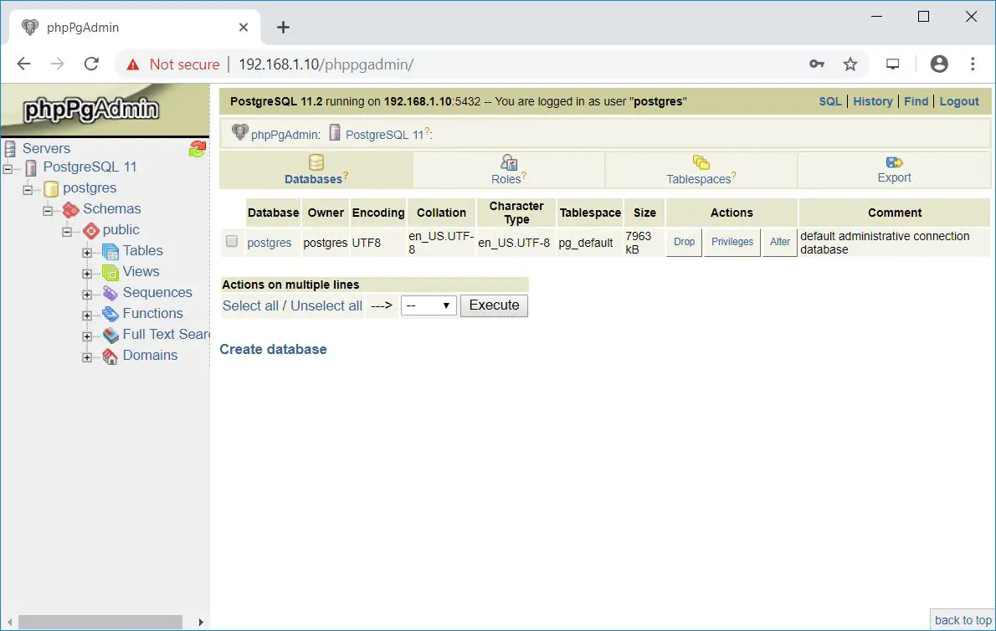The width and height of the screenshot is (996, 631).
Task: Click the Domains icon in tree
Action: pyautogui.click(x=110, y=357)
